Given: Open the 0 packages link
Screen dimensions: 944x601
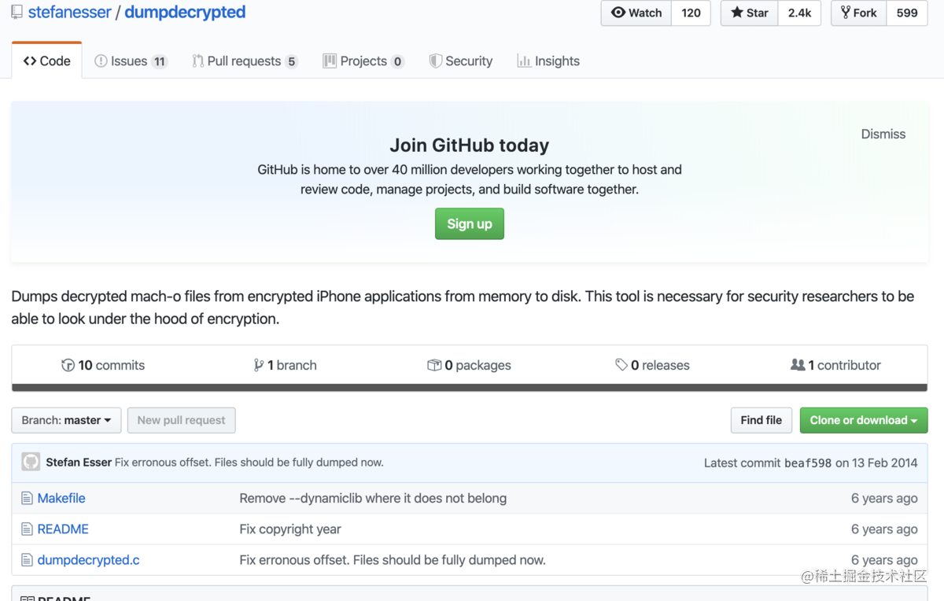Looking at the screenshot, I should point(469,365).
